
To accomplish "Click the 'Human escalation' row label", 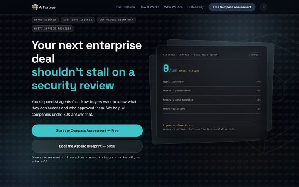I will 174,109.
